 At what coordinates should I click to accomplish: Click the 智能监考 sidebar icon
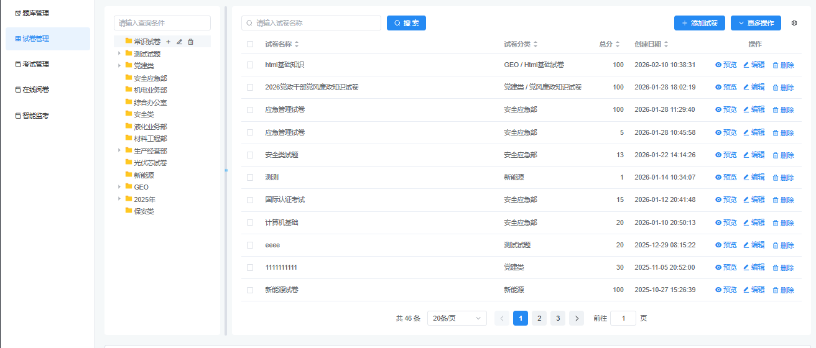click(18, 116)
